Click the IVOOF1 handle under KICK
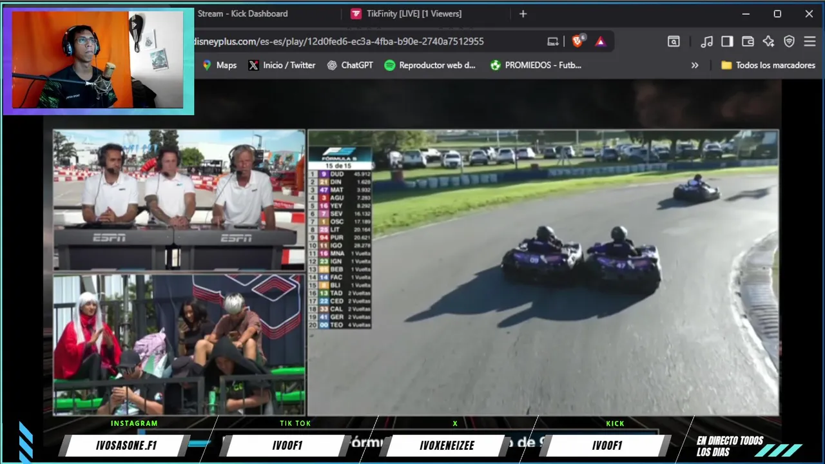The image size is (825, 464). point(607,445)
